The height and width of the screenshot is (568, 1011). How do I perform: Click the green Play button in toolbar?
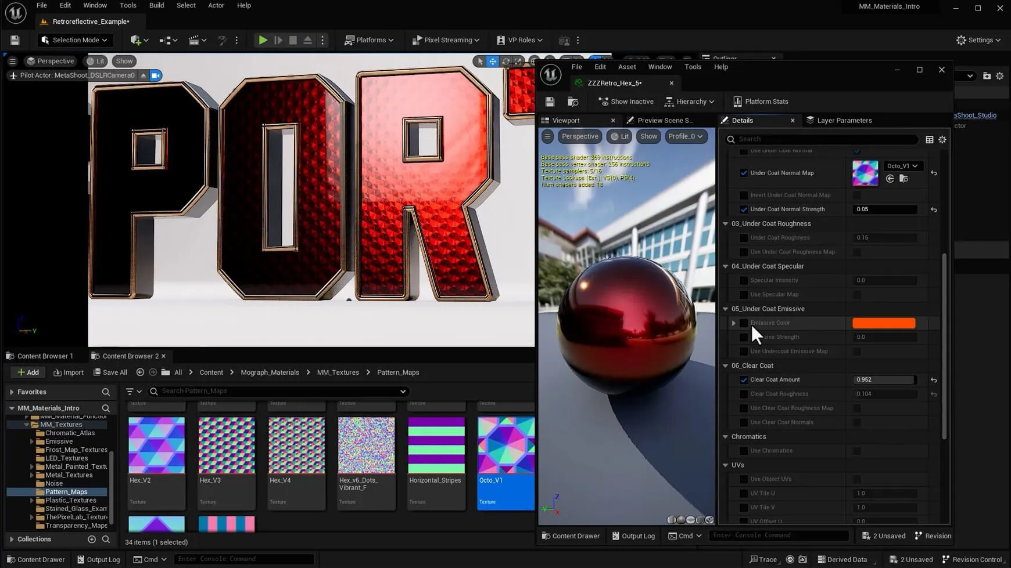coord(263,40)
